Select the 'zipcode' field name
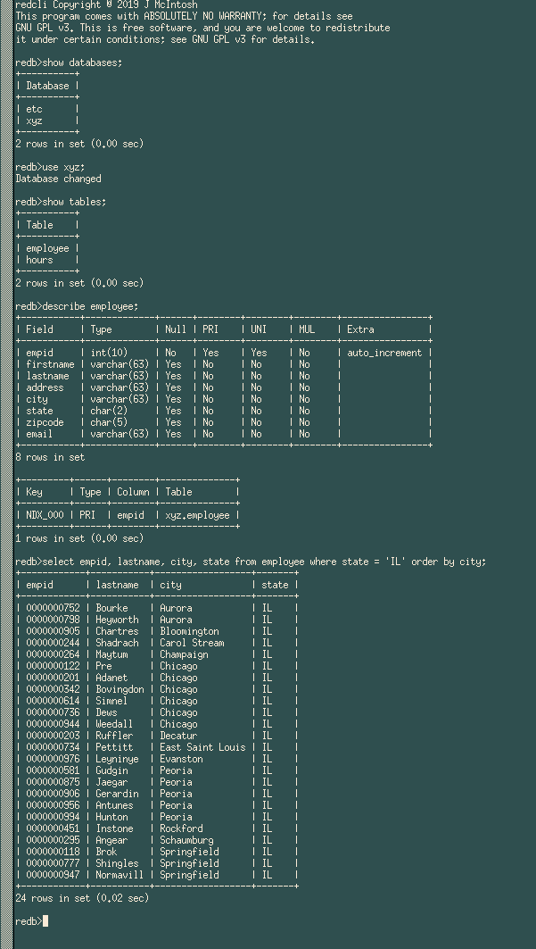 [45, 422]
